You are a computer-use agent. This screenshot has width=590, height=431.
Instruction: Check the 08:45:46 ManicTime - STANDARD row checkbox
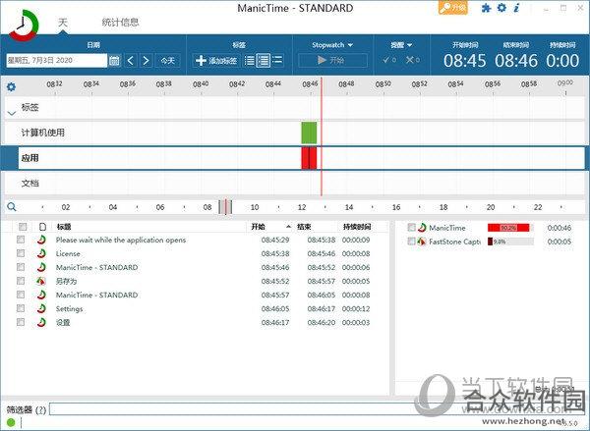[21, 267]
